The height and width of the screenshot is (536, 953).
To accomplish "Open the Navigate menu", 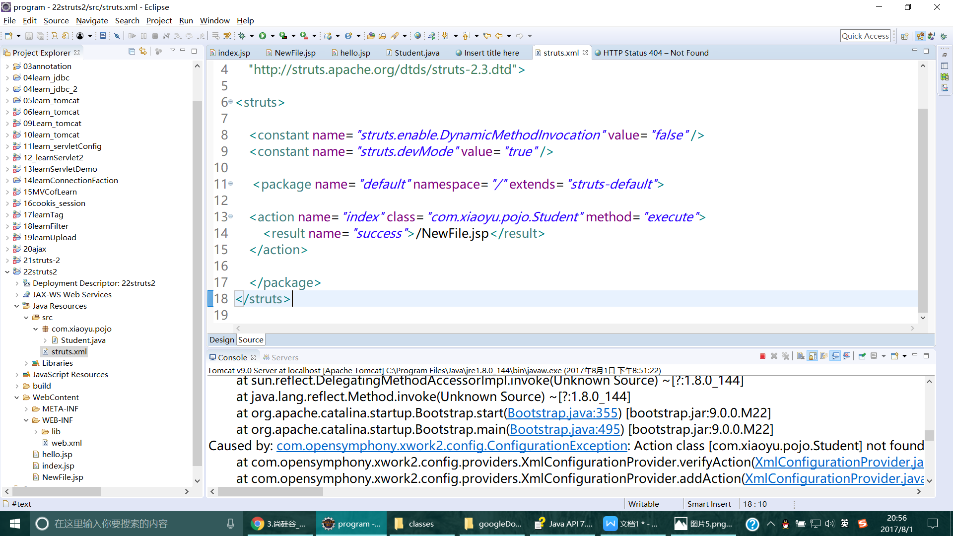I will pyautogui.click(x=92, y=20).
